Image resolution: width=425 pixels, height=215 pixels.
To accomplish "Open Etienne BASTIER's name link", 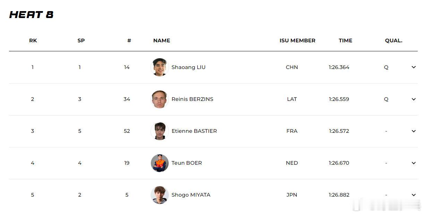I will click(x=194, y=131).
